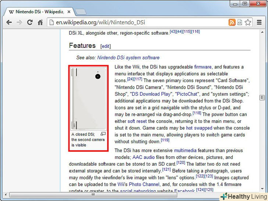
Task: Click the address bar URL field
Action: tap(137, 22)
